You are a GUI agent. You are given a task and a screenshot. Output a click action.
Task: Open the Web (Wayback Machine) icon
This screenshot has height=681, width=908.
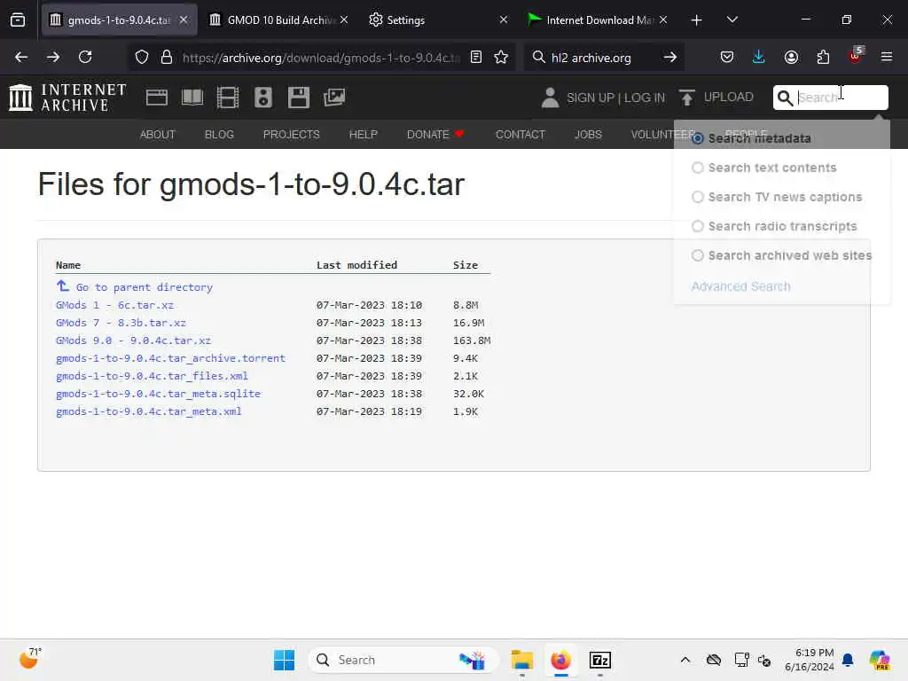point(157,98)
